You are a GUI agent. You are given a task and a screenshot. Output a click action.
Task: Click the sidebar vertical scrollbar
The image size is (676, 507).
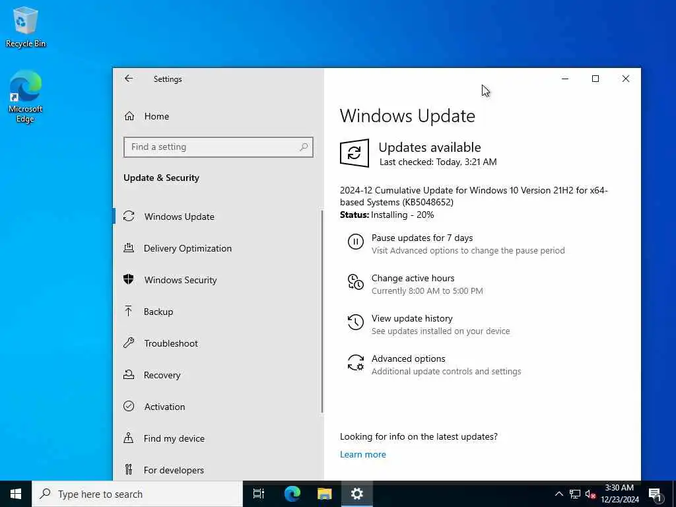click(322, 312)
